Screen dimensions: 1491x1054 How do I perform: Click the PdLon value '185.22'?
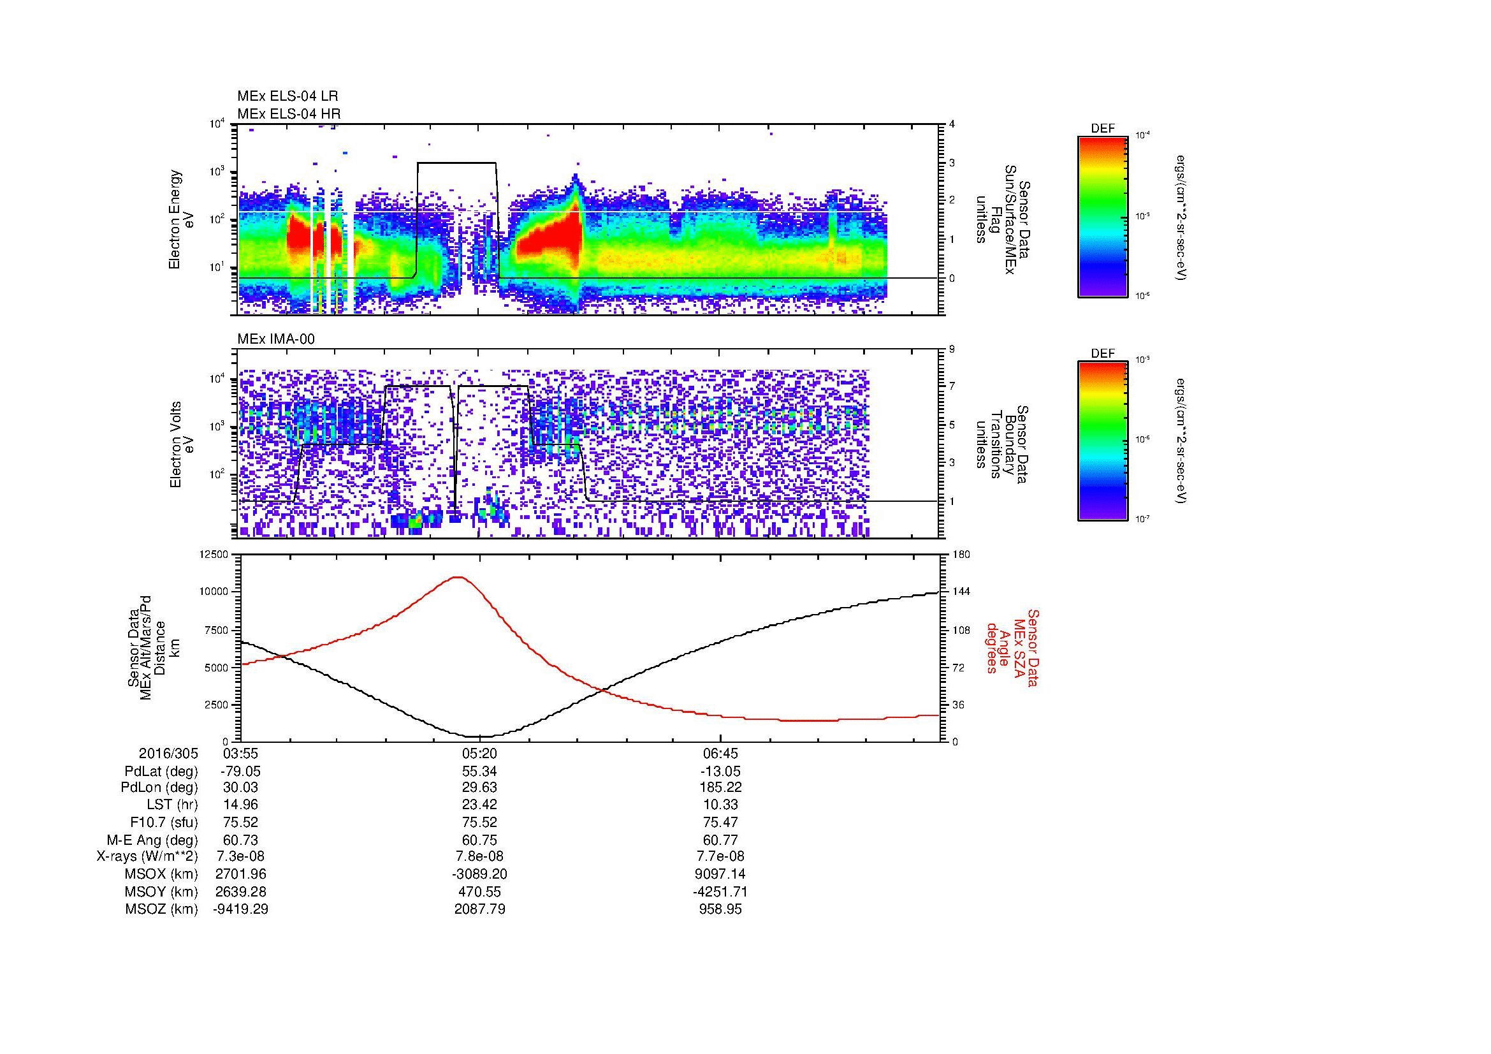tap(720, 787)
